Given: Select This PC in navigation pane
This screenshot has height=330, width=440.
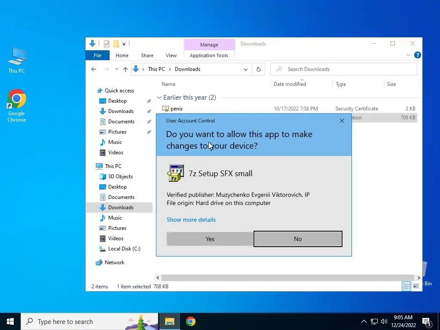Looking at the screenshot, I should point(113,166).
